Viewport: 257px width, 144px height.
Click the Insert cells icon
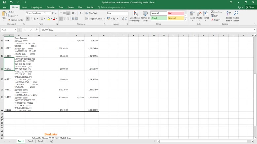point(192,15)
